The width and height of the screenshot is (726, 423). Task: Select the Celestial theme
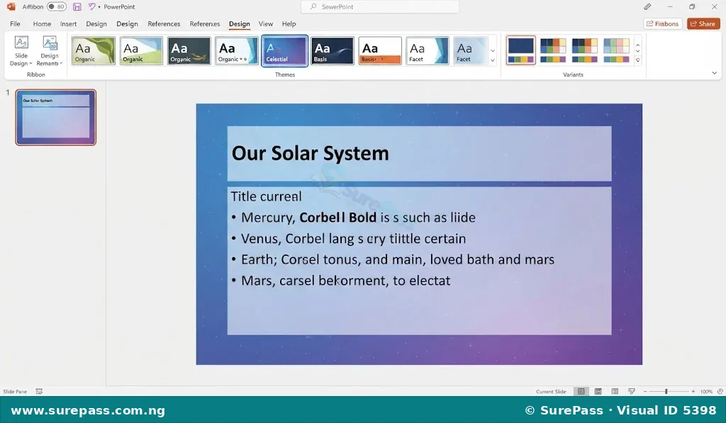click(284, 50)
